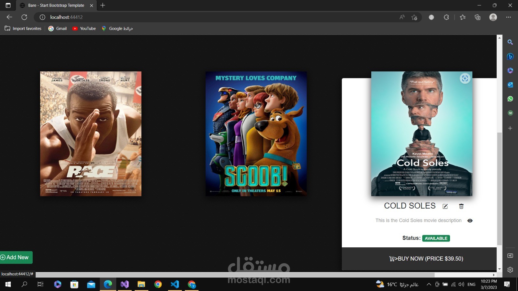The width and height of the screenshot is (518, 291).
Task: Open Task View on the taskbar
Action: point(40,284)
